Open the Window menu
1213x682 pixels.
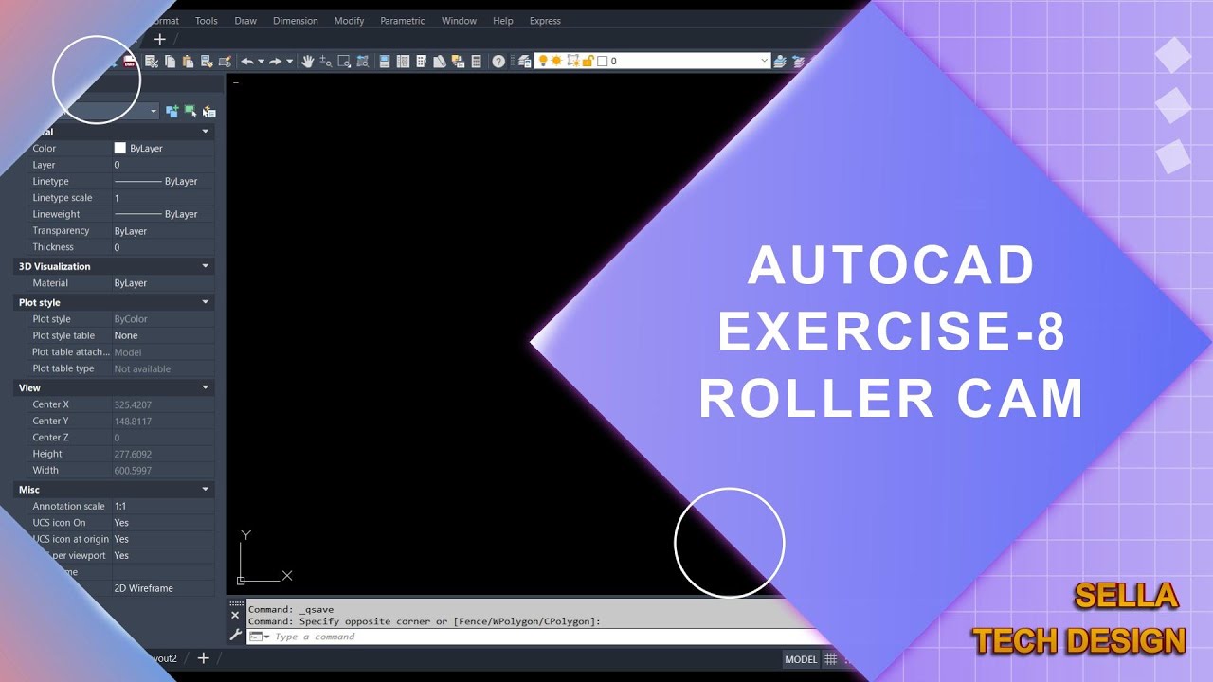click(x=459, y=20)
